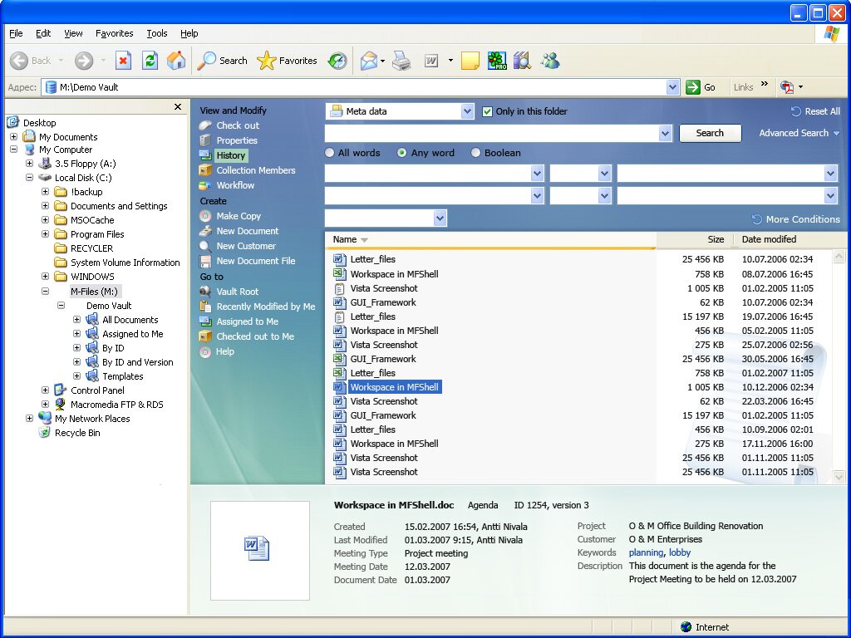Screen dimensions: 851x638
Task: Expand the My Documents tree node
Action: click(13, 137)
